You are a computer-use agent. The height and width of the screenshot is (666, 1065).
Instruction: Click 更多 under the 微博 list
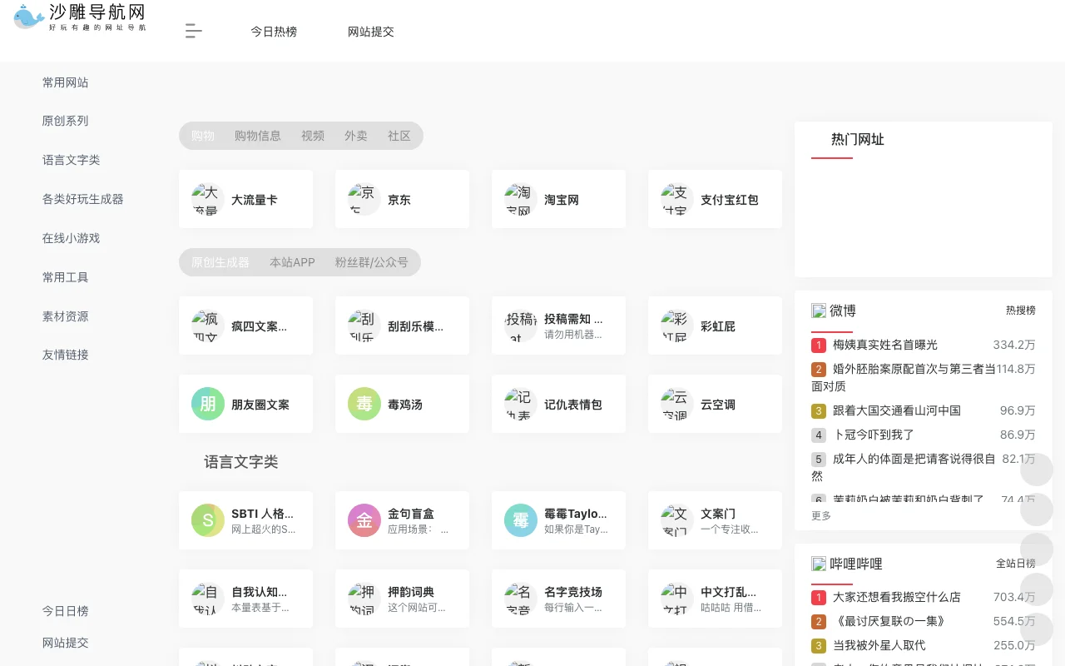pos(821,516)
